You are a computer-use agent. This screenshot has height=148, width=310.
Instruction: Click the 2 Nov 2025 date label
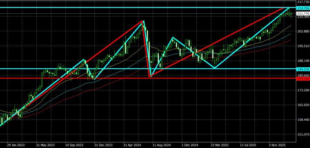click(277, 145)
